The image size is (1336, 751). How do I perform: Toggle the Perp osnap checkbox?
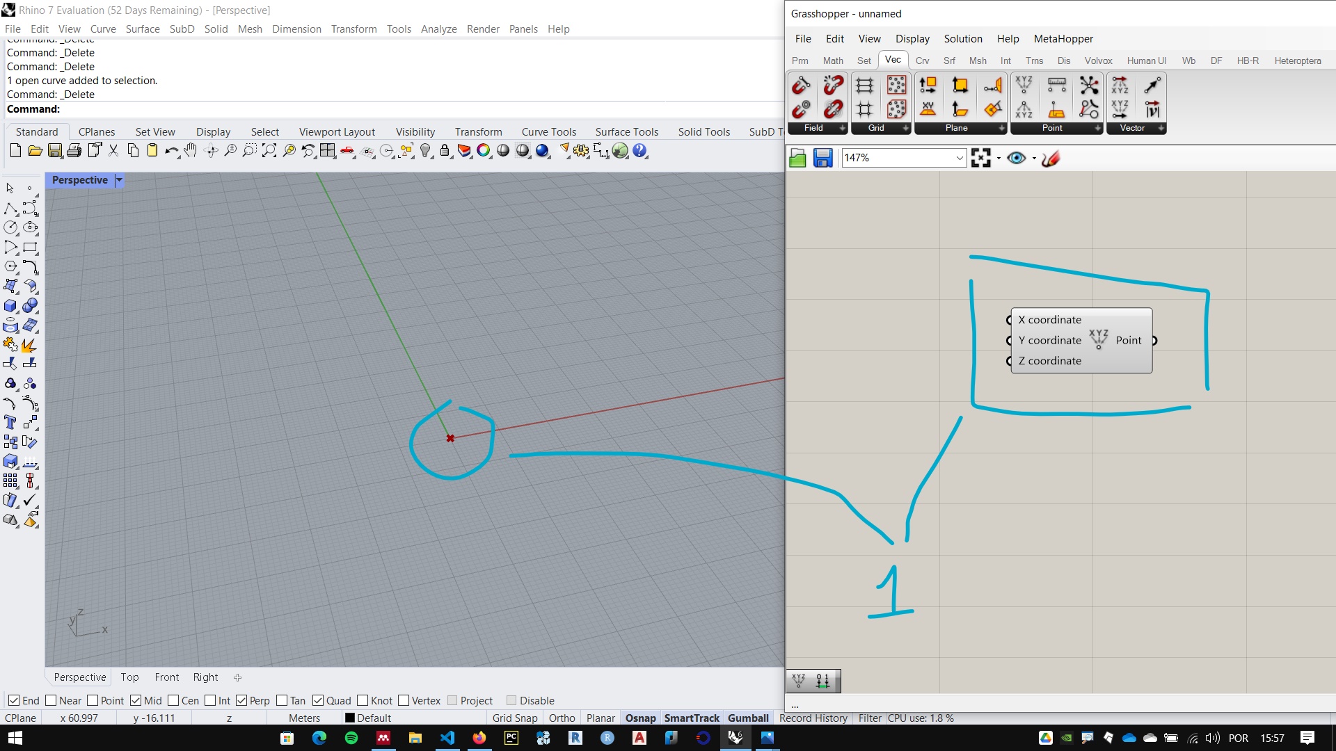coord(241,700)
